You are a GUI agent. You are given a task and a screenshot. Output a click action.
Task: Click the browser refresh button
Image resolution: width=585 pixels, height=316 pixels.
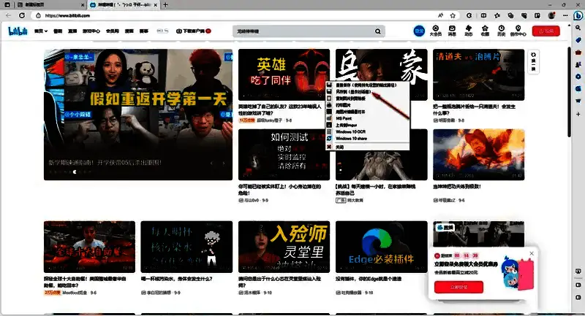coord(21,15)
